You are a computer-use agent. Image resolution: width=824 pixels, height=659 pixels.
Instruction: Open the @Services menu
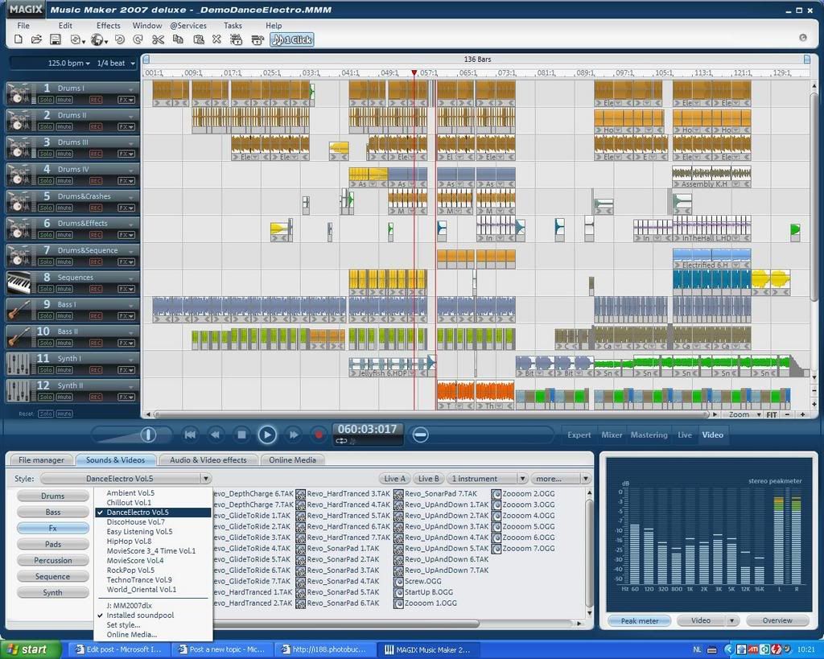(188, 25)
